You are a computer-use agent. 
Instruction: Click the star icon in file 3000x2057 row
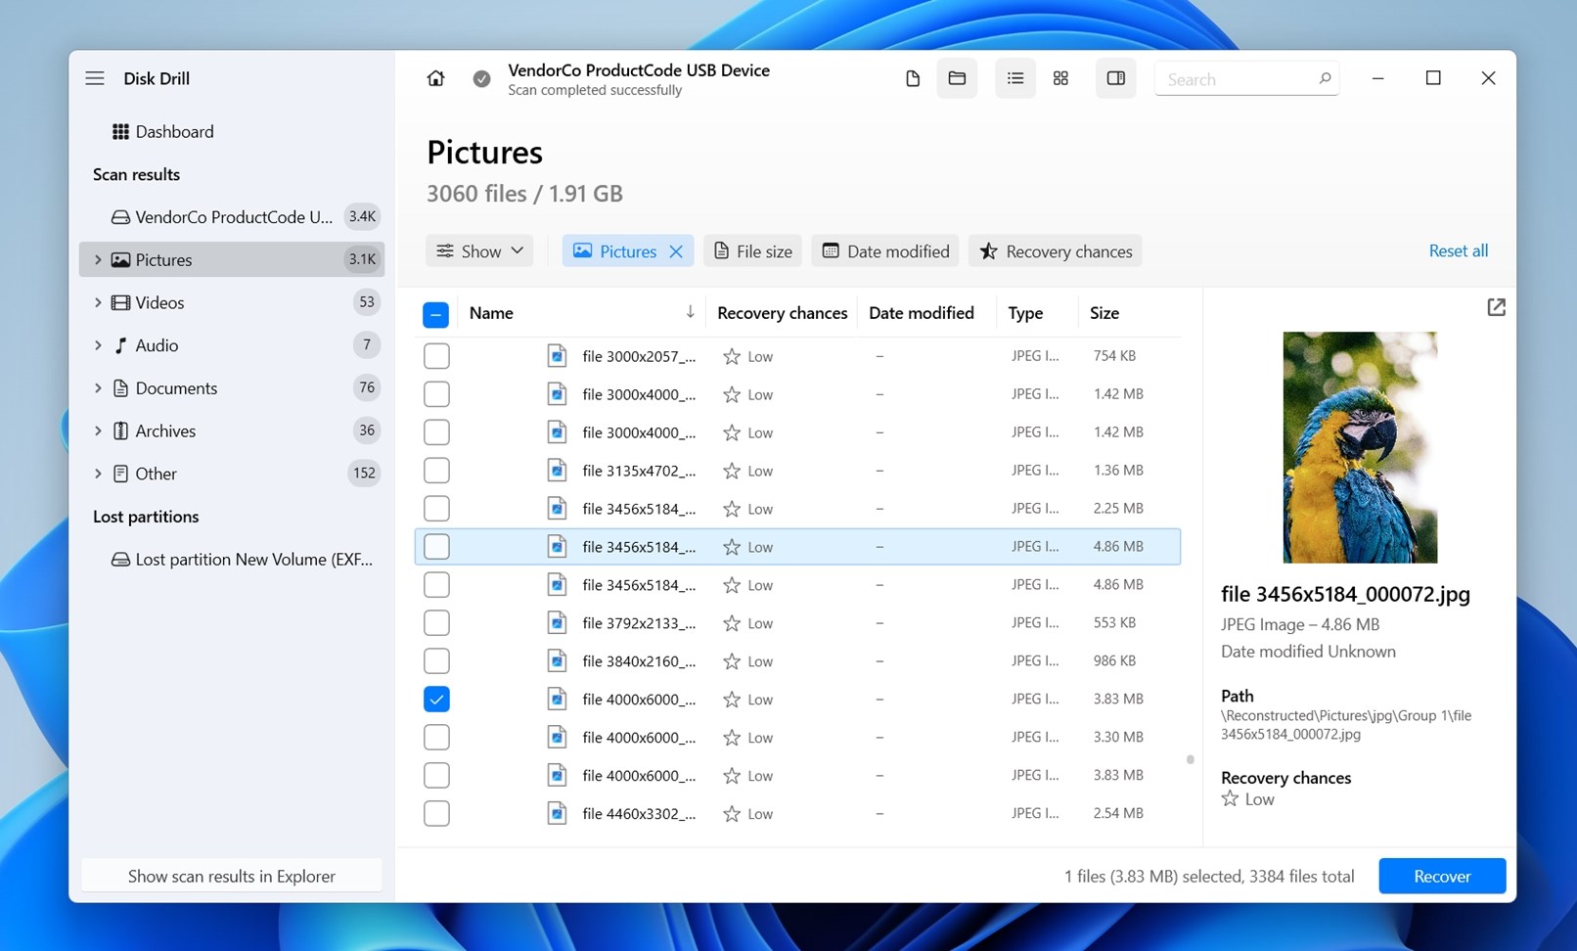(731, 356)
